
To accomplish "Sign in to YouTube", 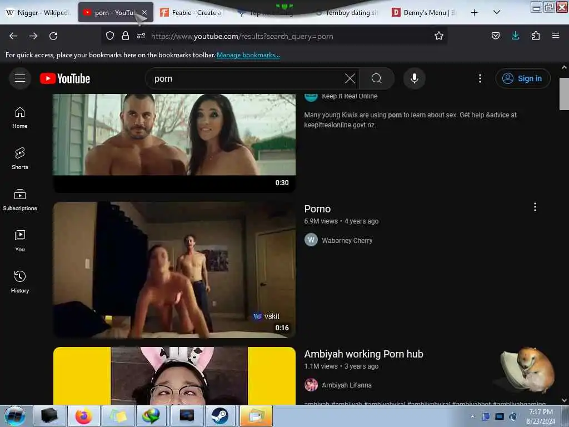I will (x=523, y=78).
